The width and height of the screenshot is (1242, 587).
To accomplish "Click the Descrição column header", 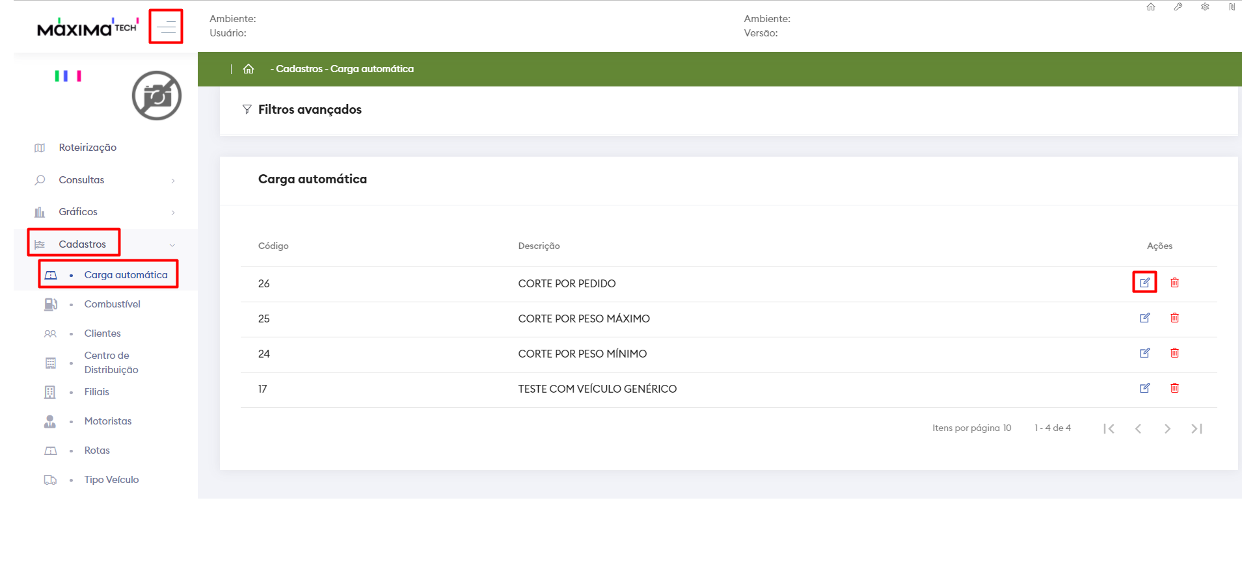I will point(539,246).
